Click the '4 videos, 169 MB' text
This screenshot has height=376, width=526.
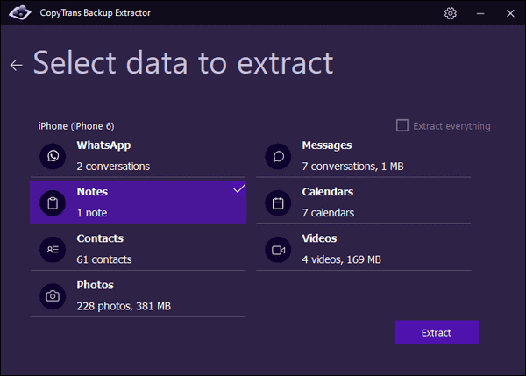click(342, 259)
